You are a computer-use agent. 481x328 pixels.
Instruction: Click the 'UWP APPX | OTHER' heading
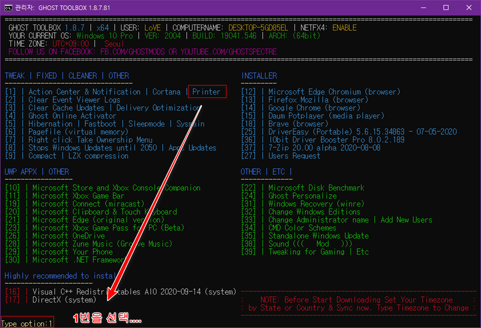pos(37,172)
